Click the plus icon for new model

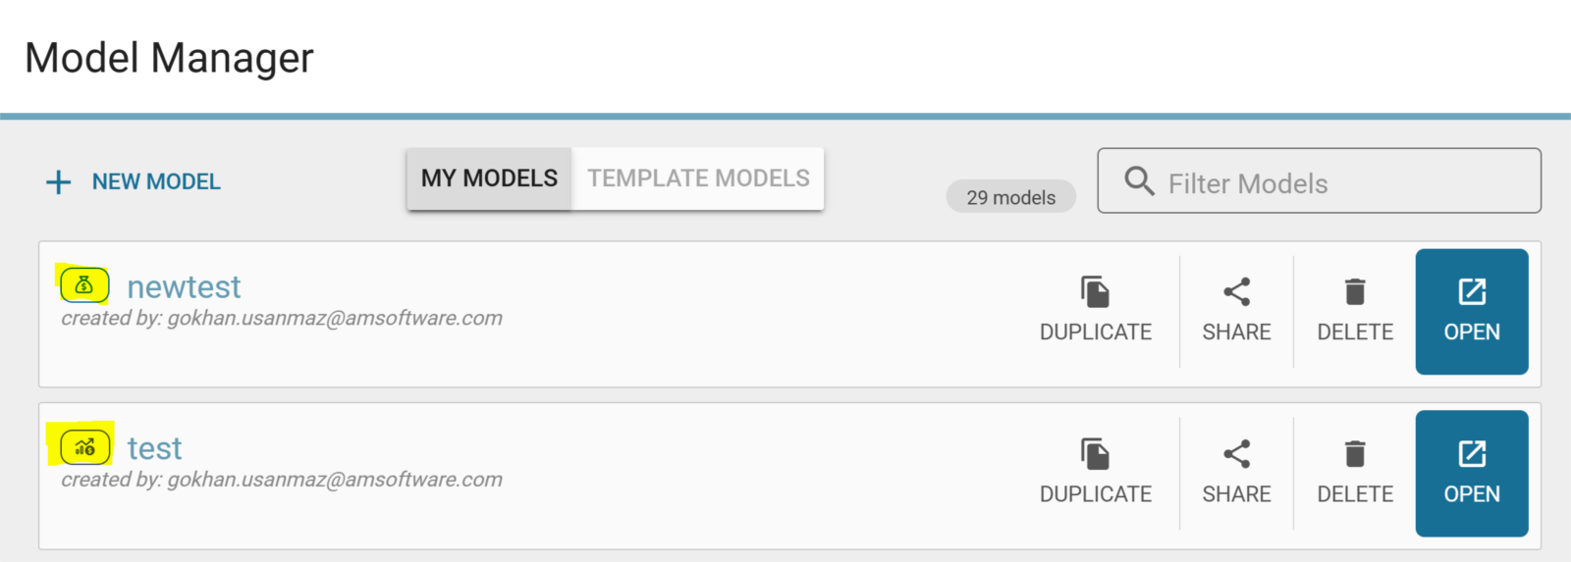click(x=59, y=182)
